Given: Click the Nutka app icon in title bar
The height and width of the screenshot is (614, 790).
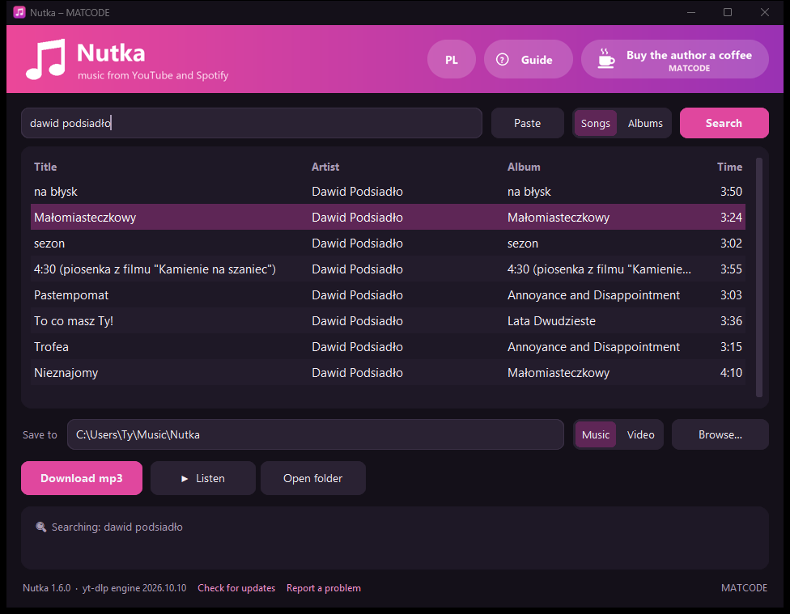Looking at the screenshot, I should 19,12.
